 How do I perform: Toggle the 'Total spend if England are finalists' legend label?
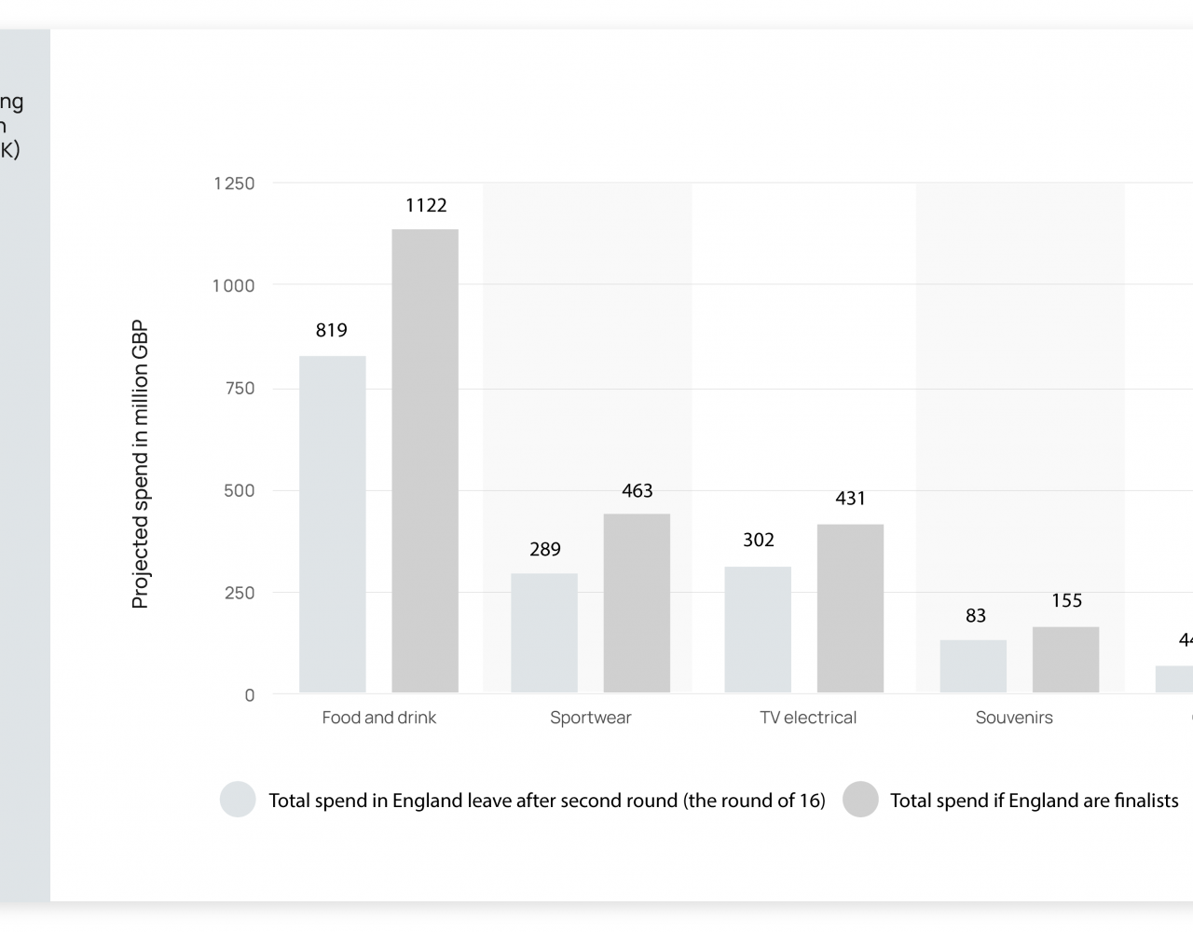coord(1034,801)
